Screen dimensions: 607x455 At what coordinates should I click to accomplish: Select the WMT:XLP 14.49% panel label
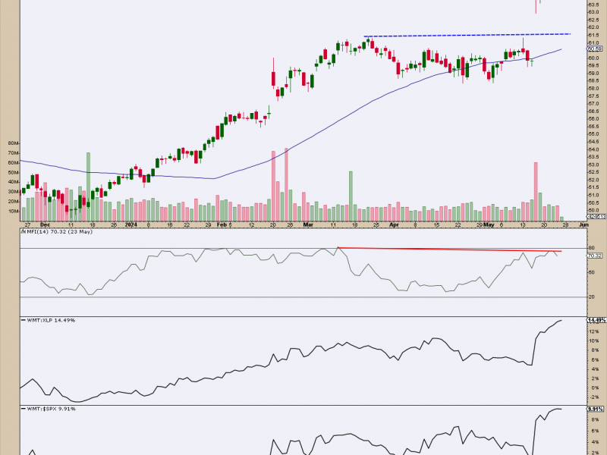(x=51, y=320)
